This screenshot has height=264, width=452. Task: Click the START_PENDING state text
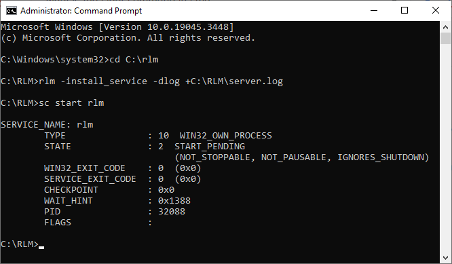[210, 147]
